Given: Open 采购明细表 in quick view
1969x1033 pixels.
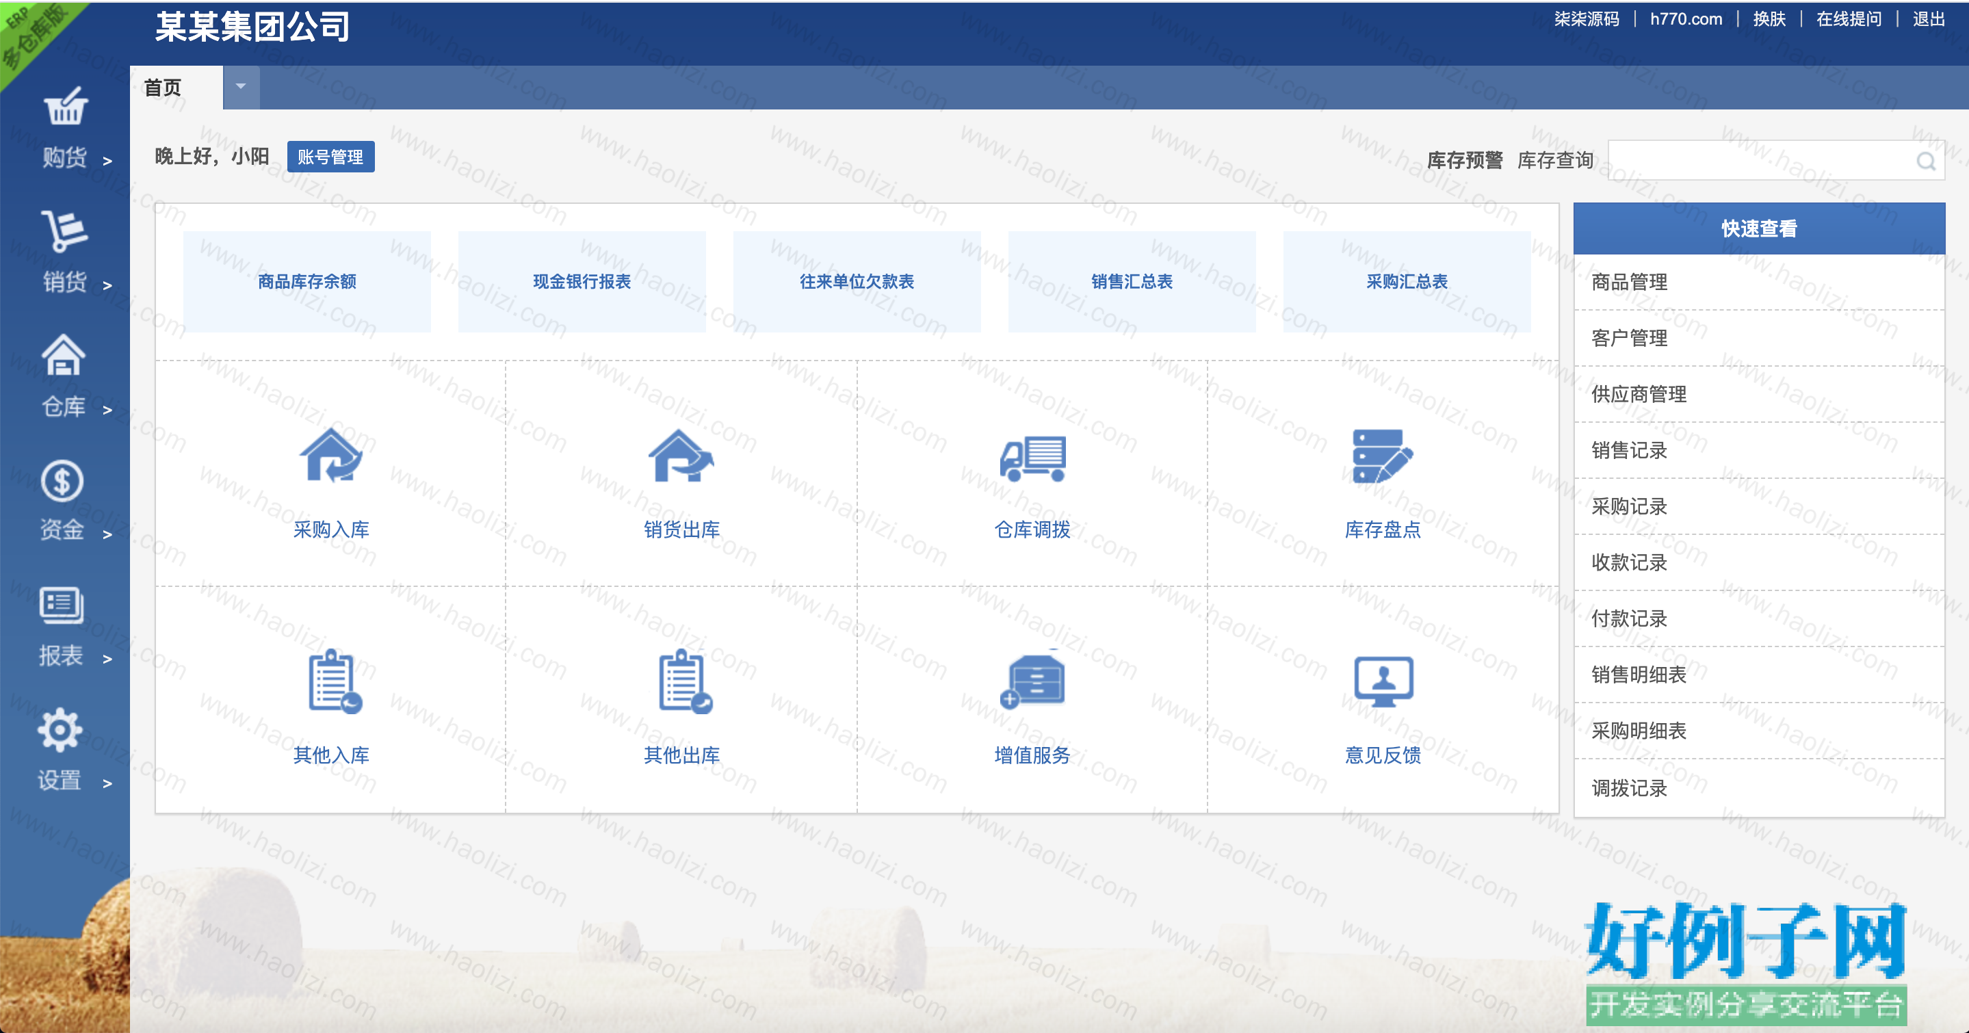Looking at the screenshot, I should point(1759,731).
